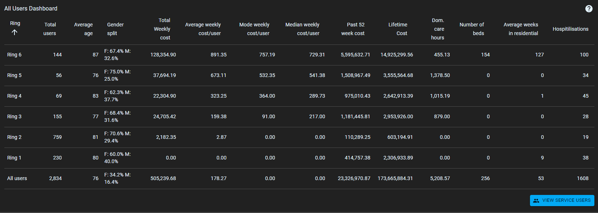Screen dimensions: 598x213
Task: Click Mode weekly cost/user column header
Action: click(x=254, y=29)
